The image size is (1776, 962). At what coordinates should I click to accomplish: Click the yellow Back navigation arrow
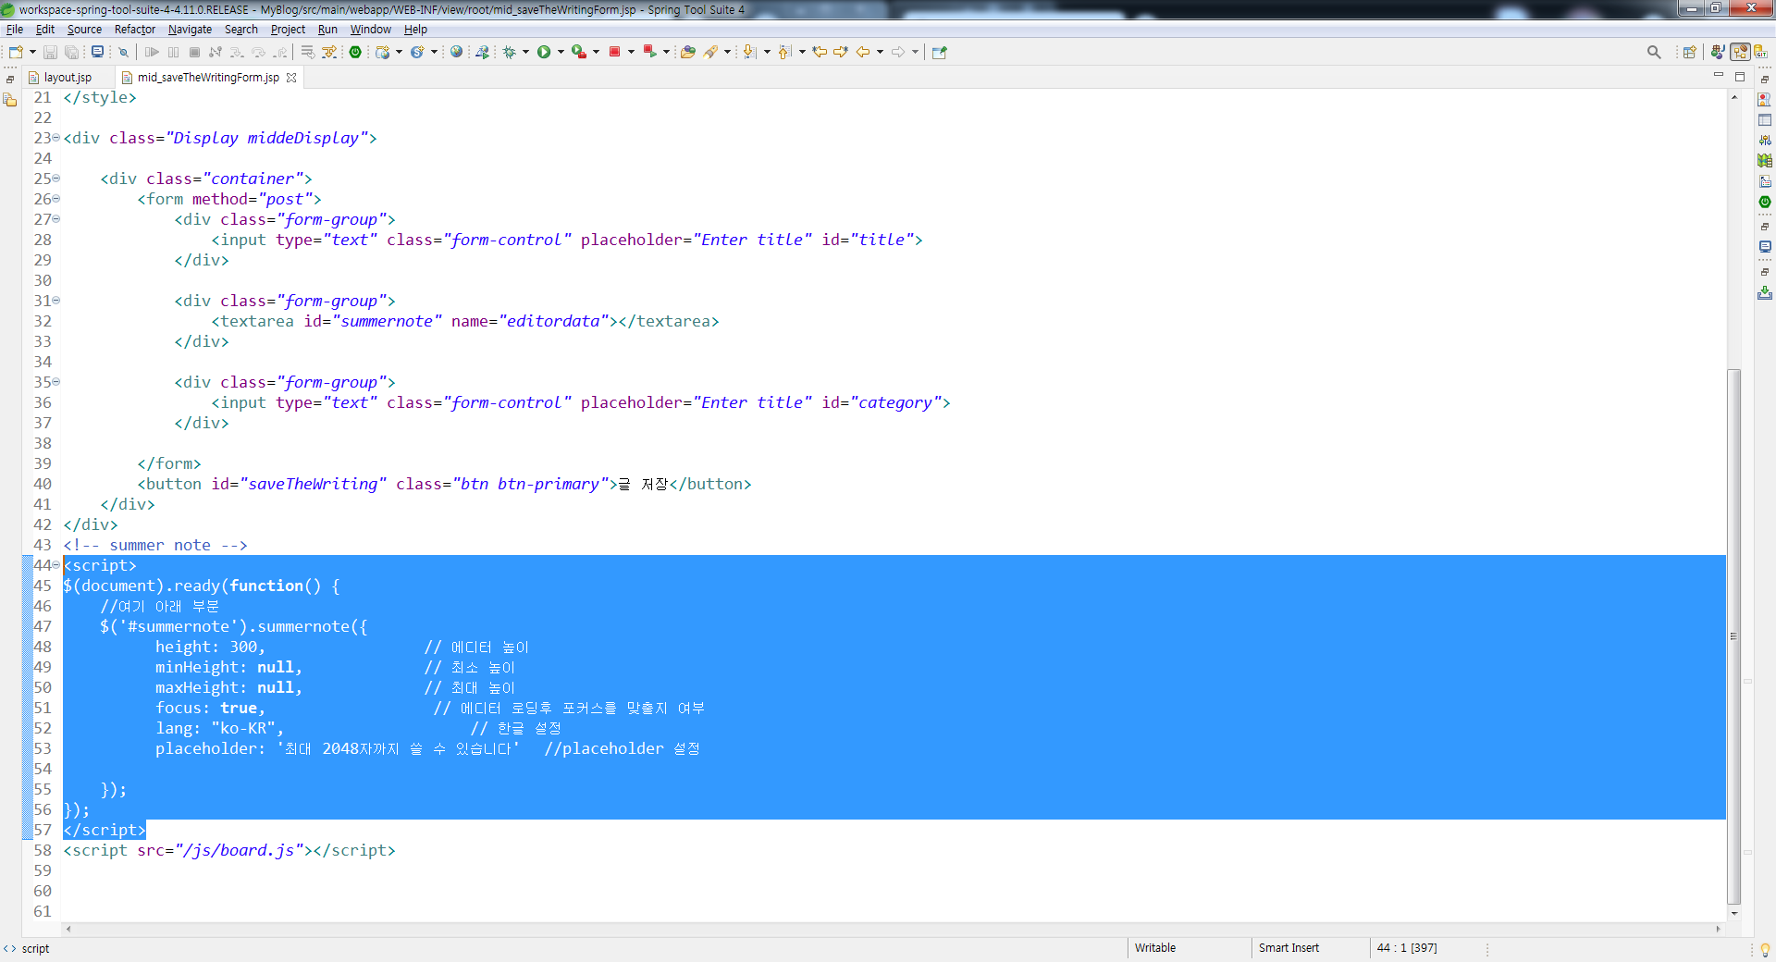click(863, 52)
